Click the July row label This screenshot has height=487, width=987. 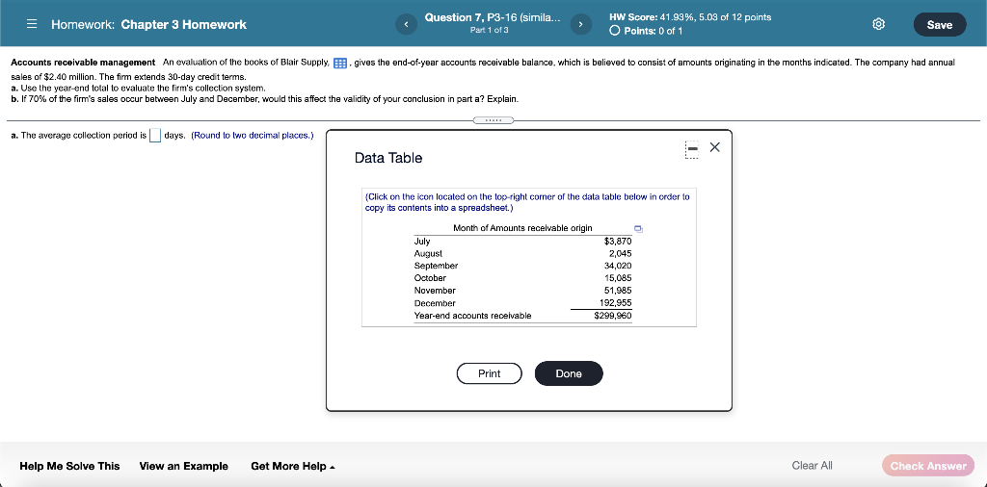(x=422, y=242)
